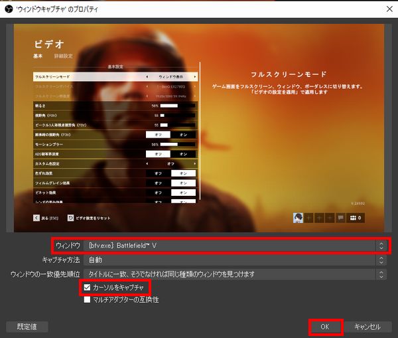
Task: Click the squad members icon showing 0
Action: pyautogui.click(x=356, y=218)
